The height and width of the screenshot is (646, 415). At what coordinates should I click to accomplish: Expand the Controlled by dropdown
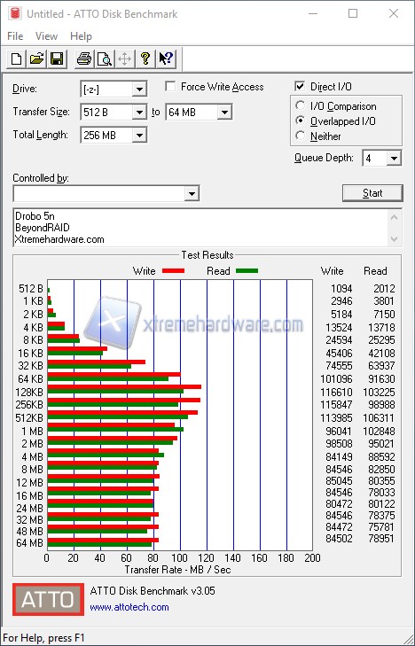click(192, 193)
